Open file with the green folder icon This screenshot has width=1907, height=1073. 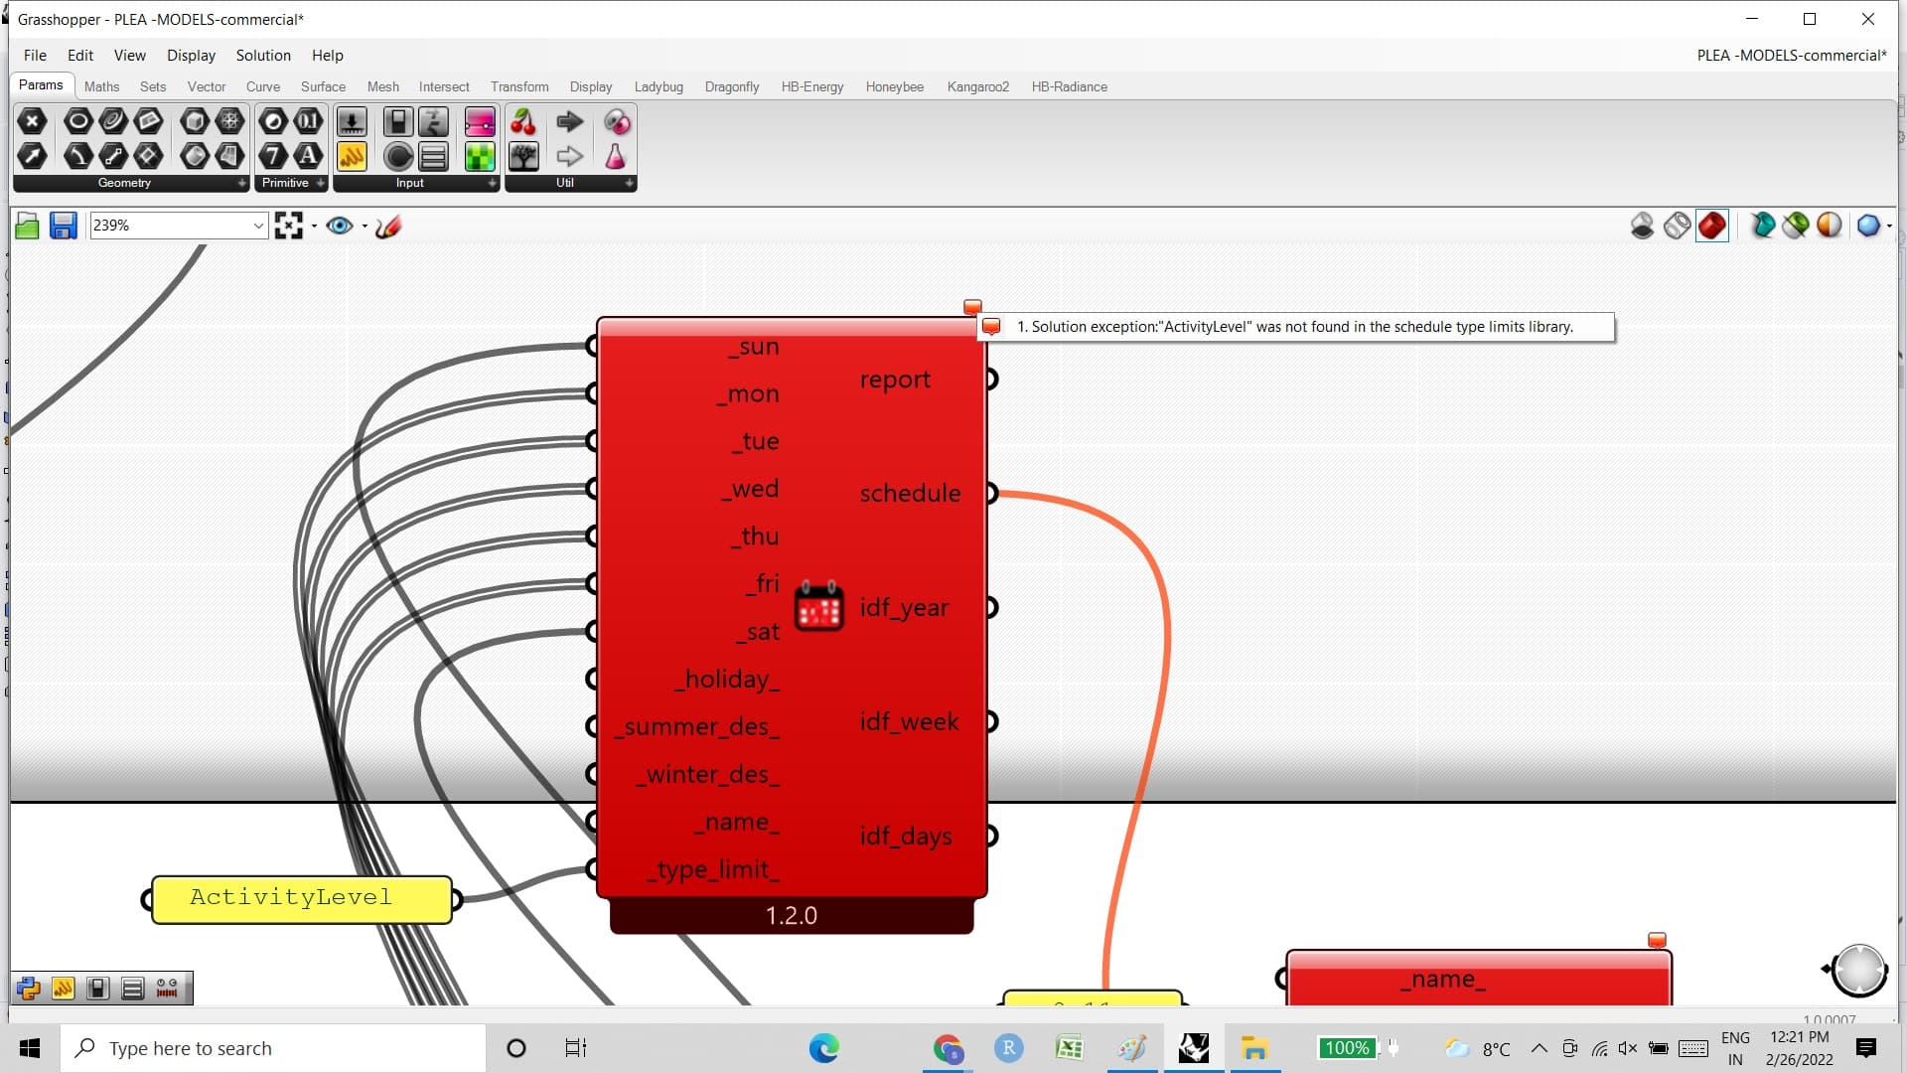[28, 227]
